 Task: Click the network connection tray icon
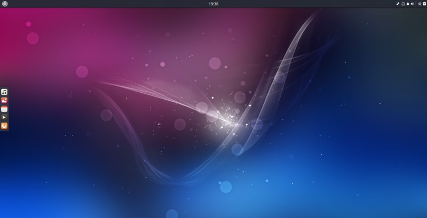(x=398, y=4)
